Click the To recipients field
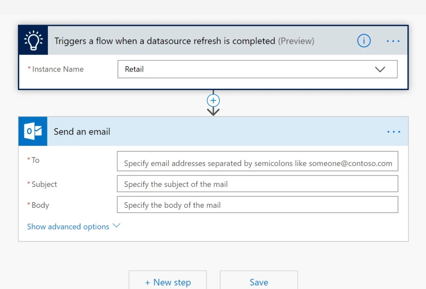426x289 pixels. 257,161
